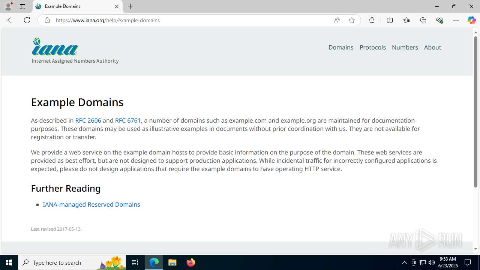Open Settings and more menu
The image size is (480, 270).
[456, 20]
